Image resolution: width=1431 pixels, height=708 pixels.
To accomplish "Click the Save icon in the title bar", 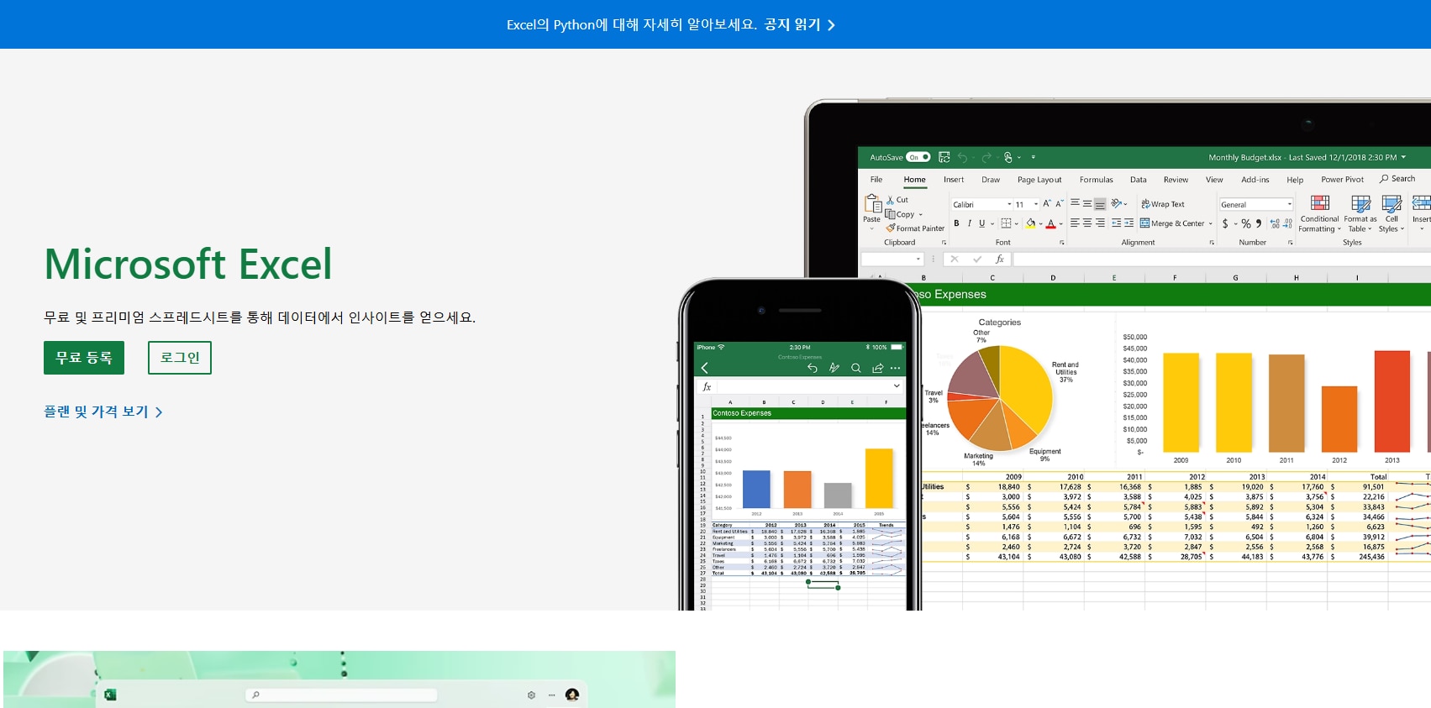I will 944,157.
